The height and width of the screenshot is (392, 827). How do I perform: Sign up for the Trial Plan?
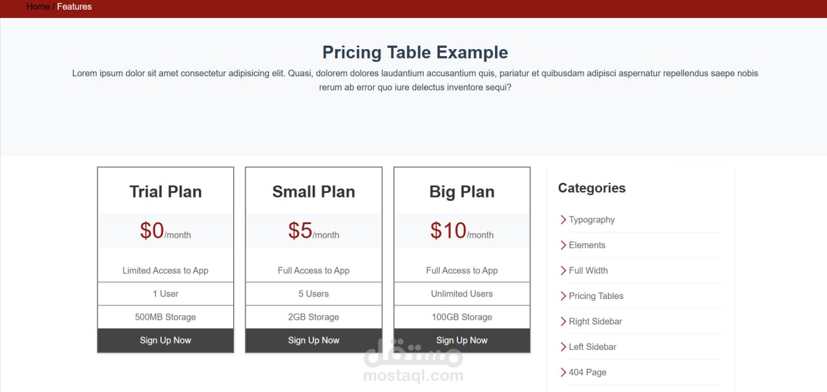pyautogui.click(x=165, y=340)
